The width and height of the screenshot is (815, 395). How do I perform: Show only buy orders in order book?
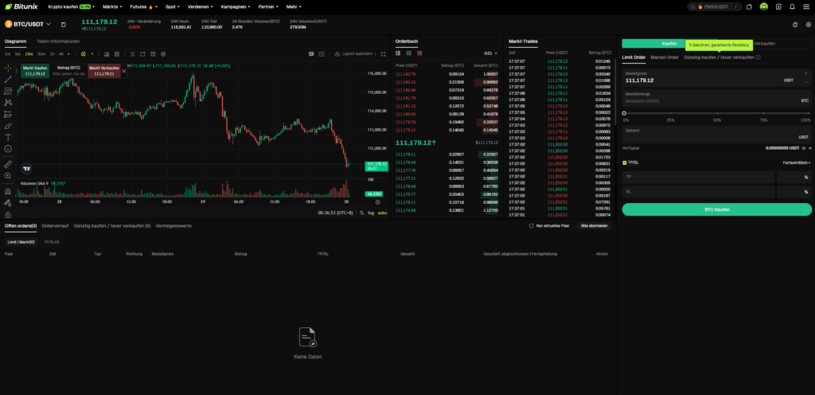coord(408,53)
